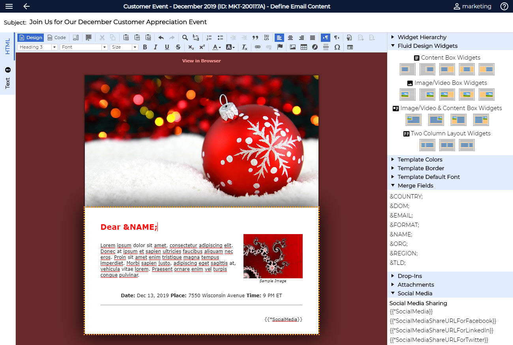Toggle strikethrough formatting
The width and height of the screenshot is (513, 345).
[178, 47]
